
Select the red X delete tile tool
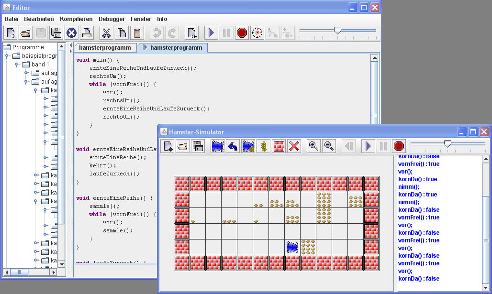294,146
